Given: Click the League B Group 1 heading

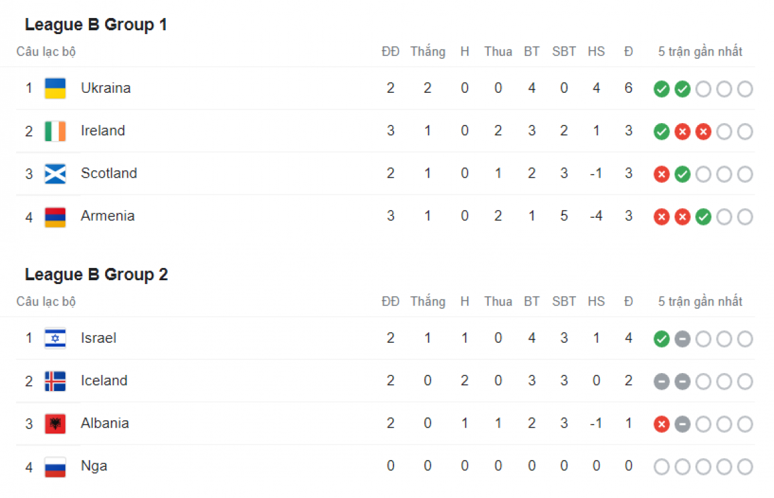Looking at the screenshot, I should [x=96, y=25].
